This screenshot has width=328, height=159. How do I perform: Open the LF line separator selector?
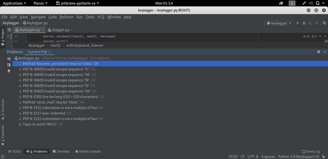(243, 156)
